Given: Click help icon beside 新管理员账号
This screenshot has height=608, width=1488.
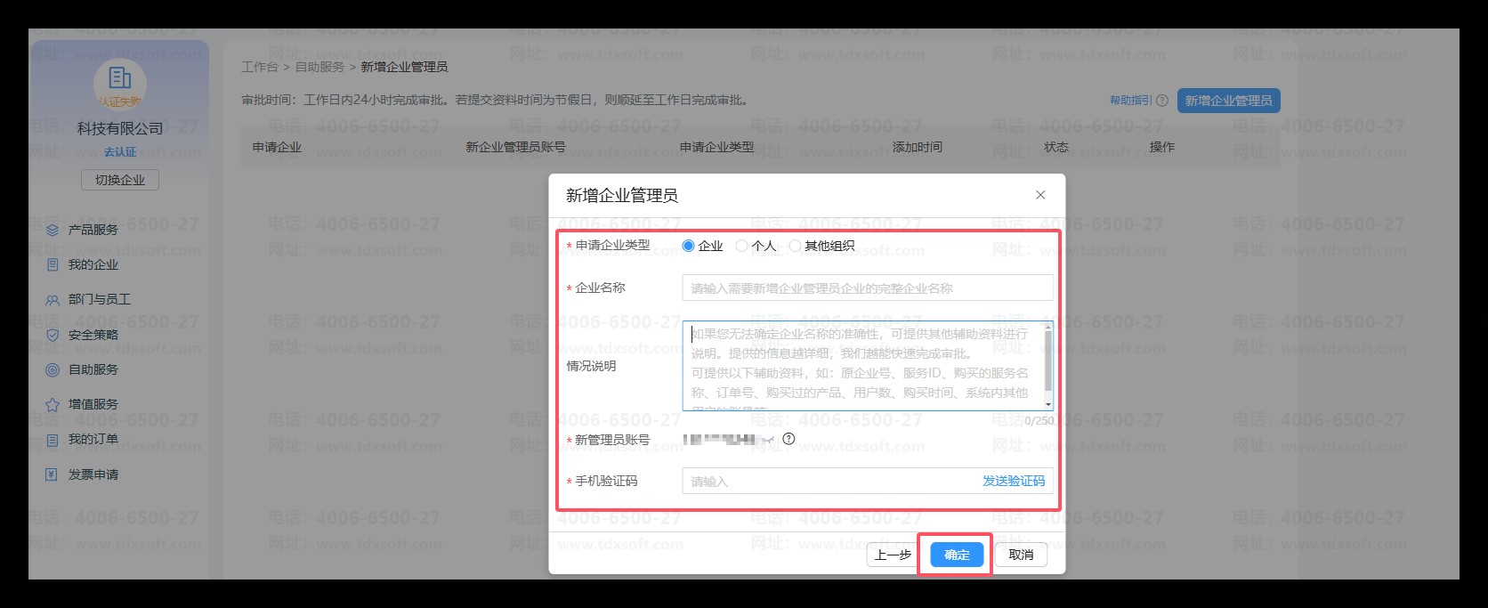Looking at the screenshot, I should [788, 439].
